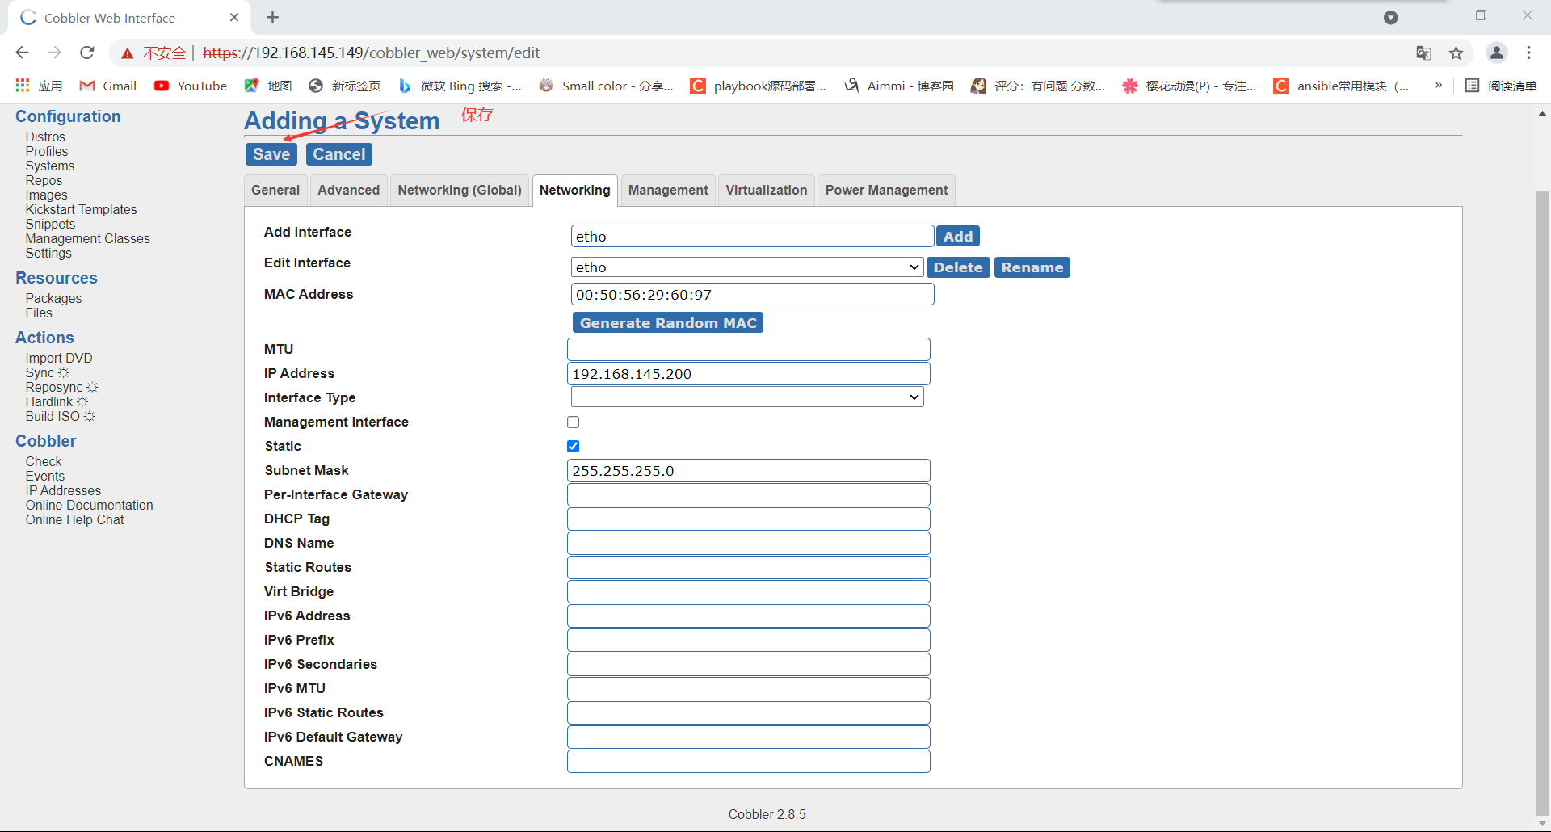The width and height of the screenshot is (1551, 832).
Task: Open the 新标签页 bookmark
Action: click(x=345, y=86)
